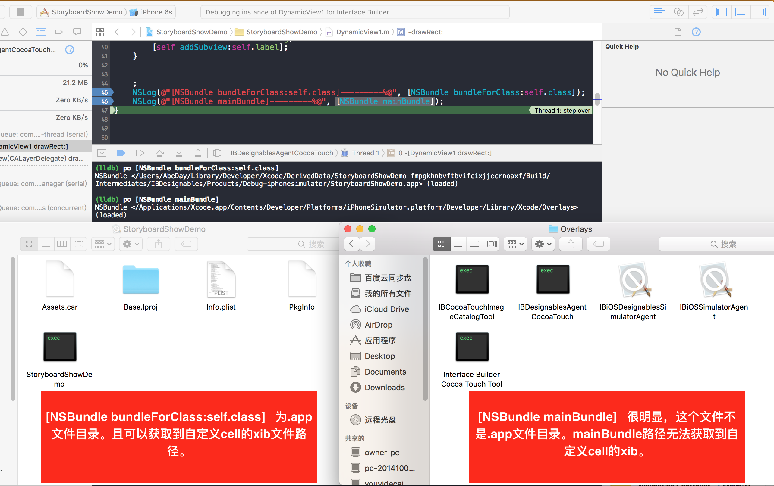Viewport: 774px width, 486px height.
Task: Show the File inspector
Action: click(678, 32)
